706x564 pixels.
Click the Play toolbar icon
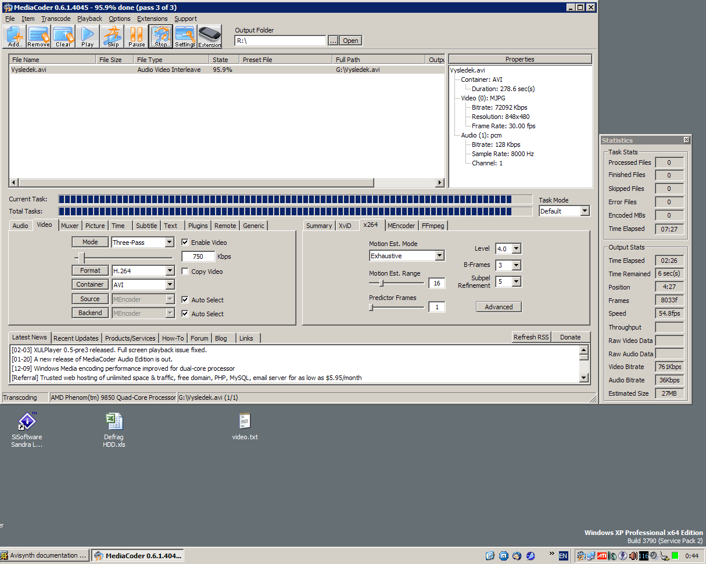[x=87, y=37]
